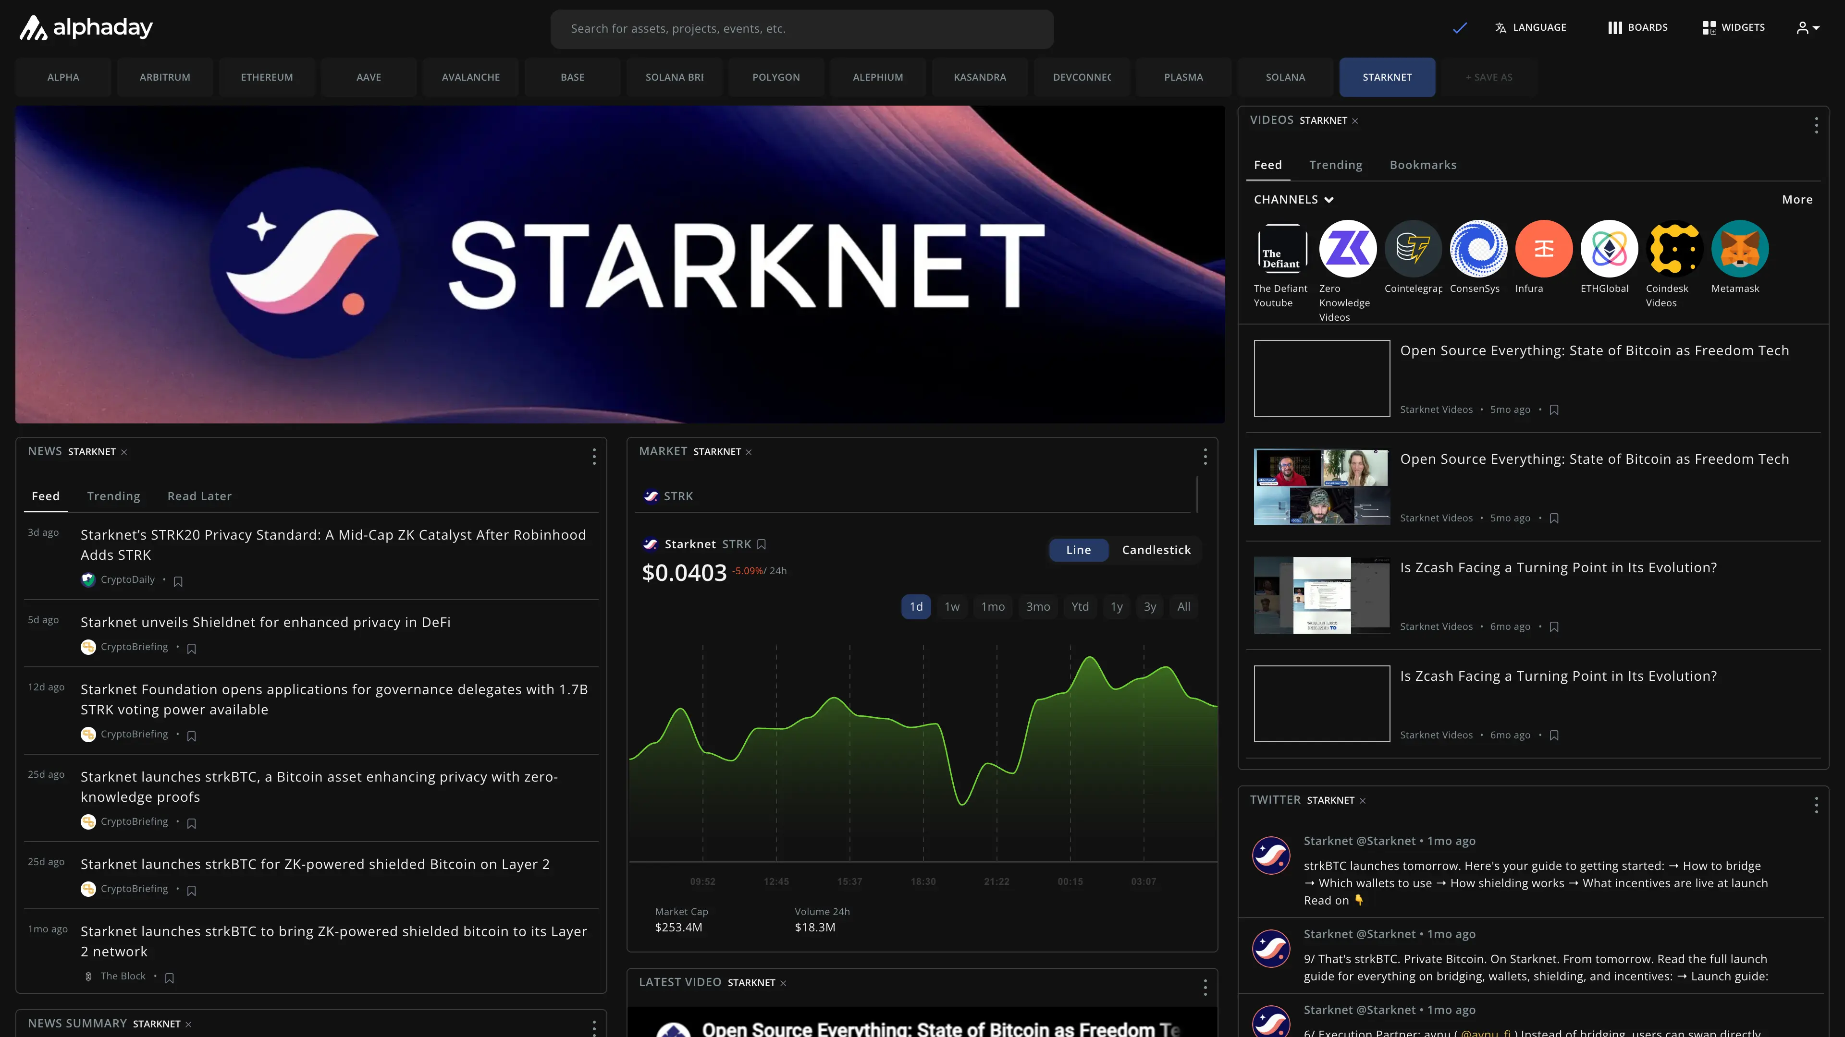This screenshot has height=1037, width=1845.
Task: Focus the search assets input field
Action: pyautogui.click(x=801, y=29)
